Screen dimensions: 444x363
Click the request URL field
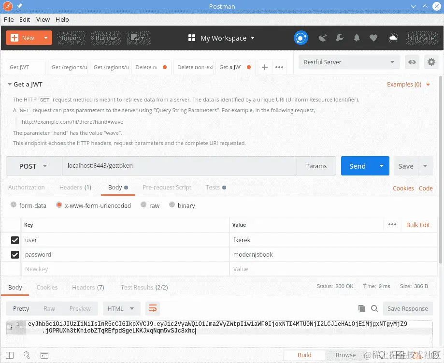[179, 166]
